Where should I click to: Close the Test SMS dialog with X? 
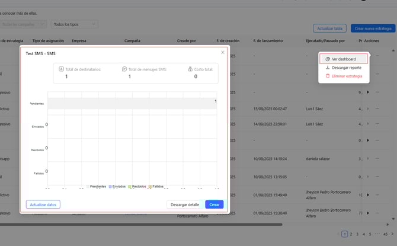point(223,53)
